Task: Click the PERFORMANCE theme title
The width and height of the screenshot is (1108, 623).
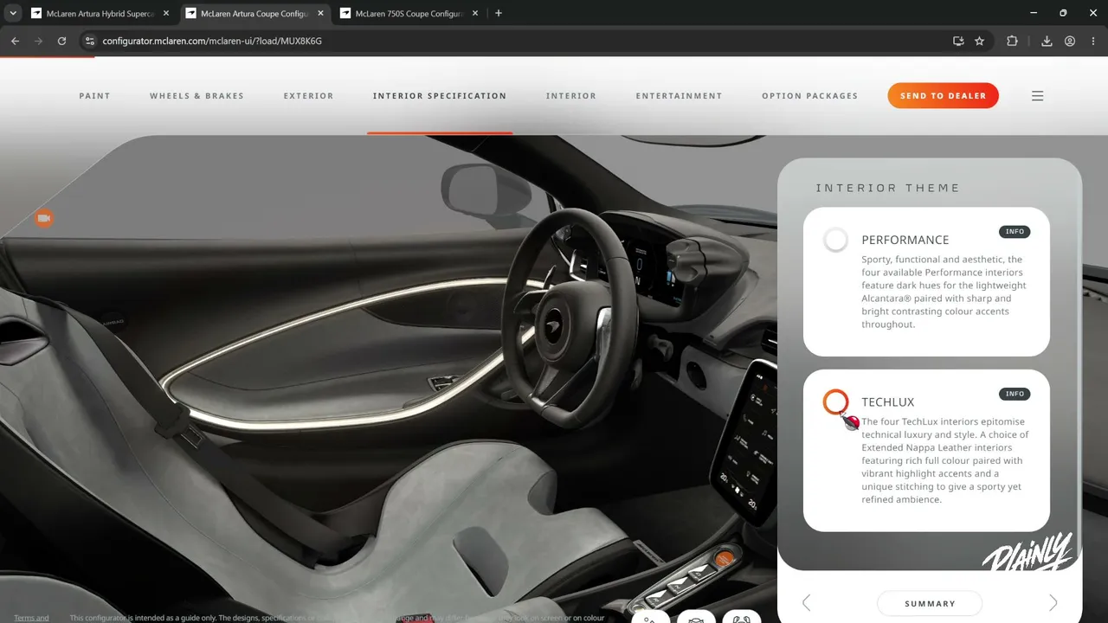Action: click(x=905, y=240)
